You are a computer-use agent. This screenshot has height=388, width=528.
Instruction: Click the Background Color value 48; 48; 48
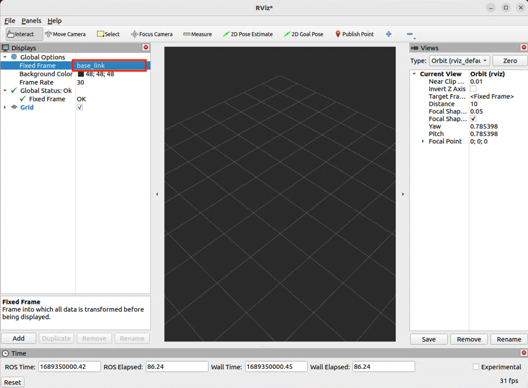(x=100, y=74)
